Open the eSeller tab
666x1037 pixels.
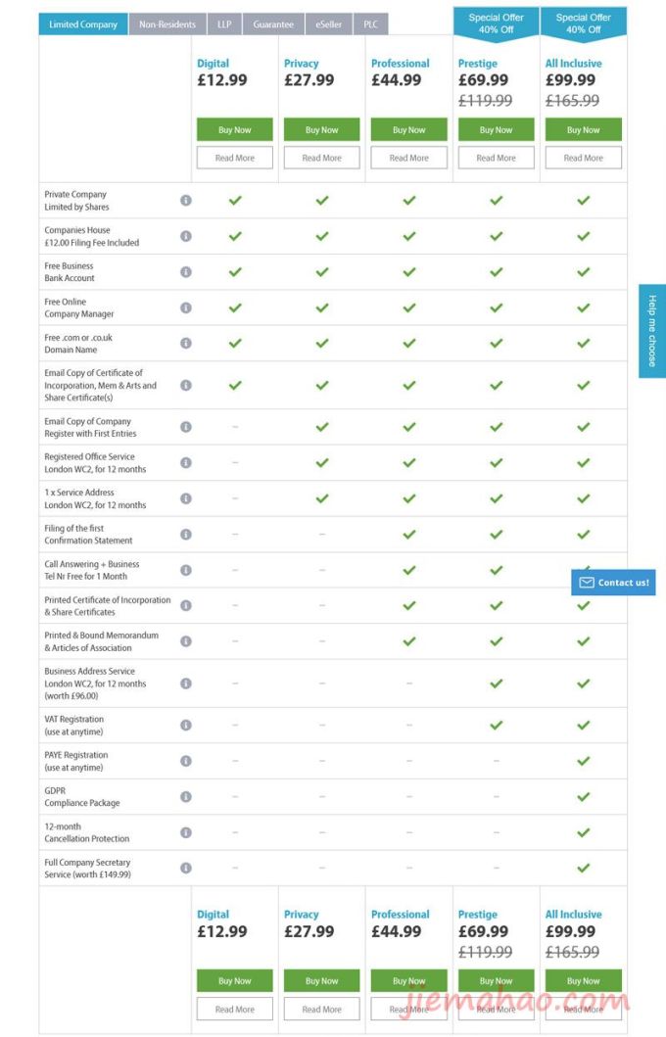(x=329, y=24)
